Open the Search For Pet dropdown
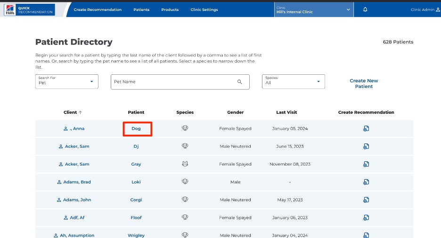This screenshot has height=238, width=441. tap(66, 81)
